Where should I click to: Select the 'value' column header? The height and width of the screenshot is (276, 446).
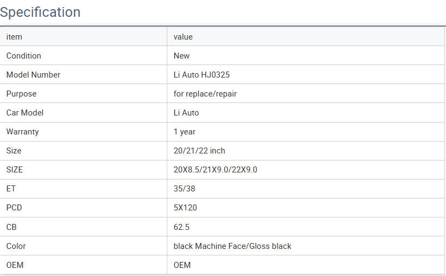coord(183,37)
